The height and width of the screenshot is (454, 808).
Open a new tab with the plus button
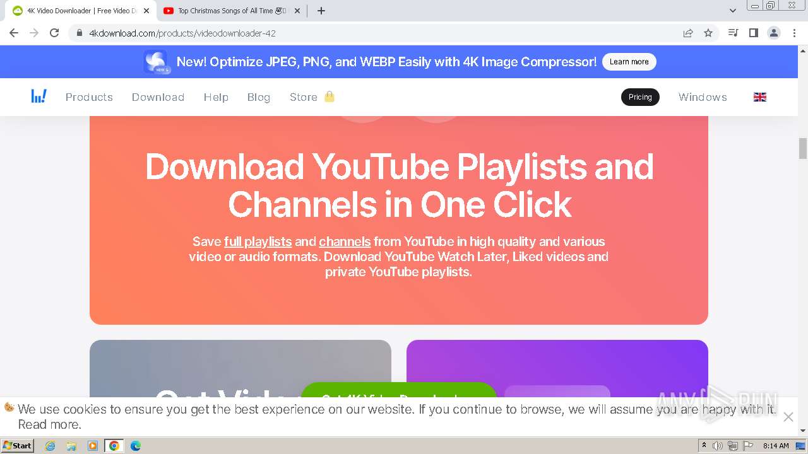321,11
